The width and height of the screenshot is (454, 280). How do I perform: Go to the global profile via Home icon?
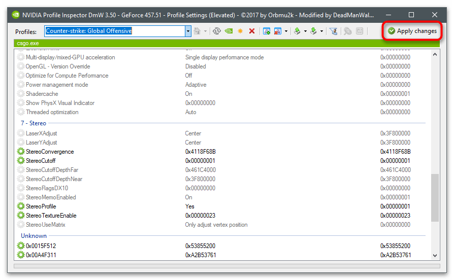(197, 31)
